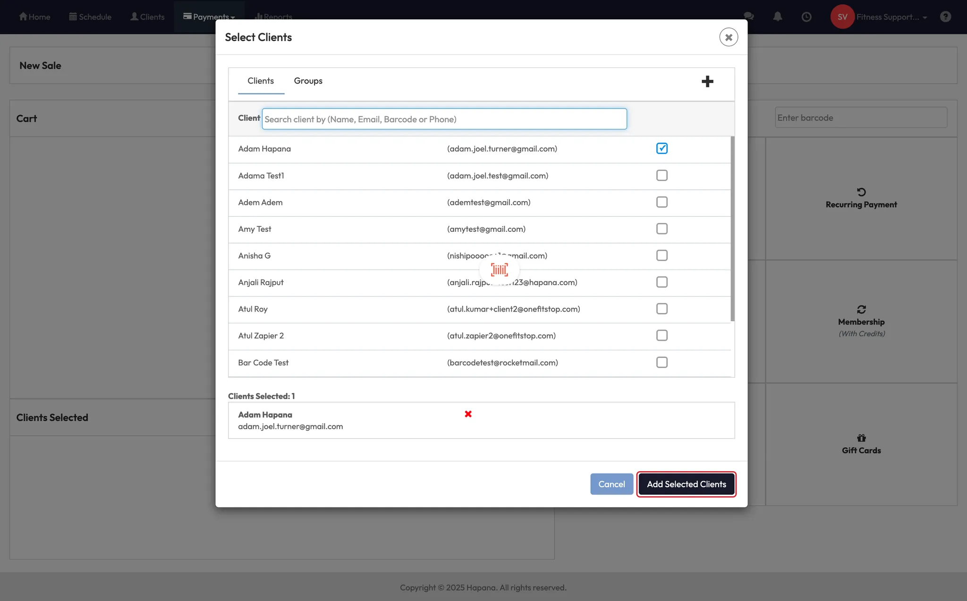
Task: Select the Atul Roy checkbox
Action: point(662,309)
